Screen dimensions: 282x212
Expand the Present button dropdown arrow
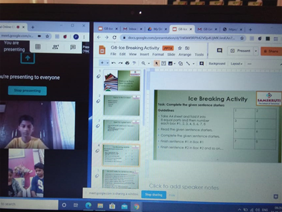(x=256, y=51)
